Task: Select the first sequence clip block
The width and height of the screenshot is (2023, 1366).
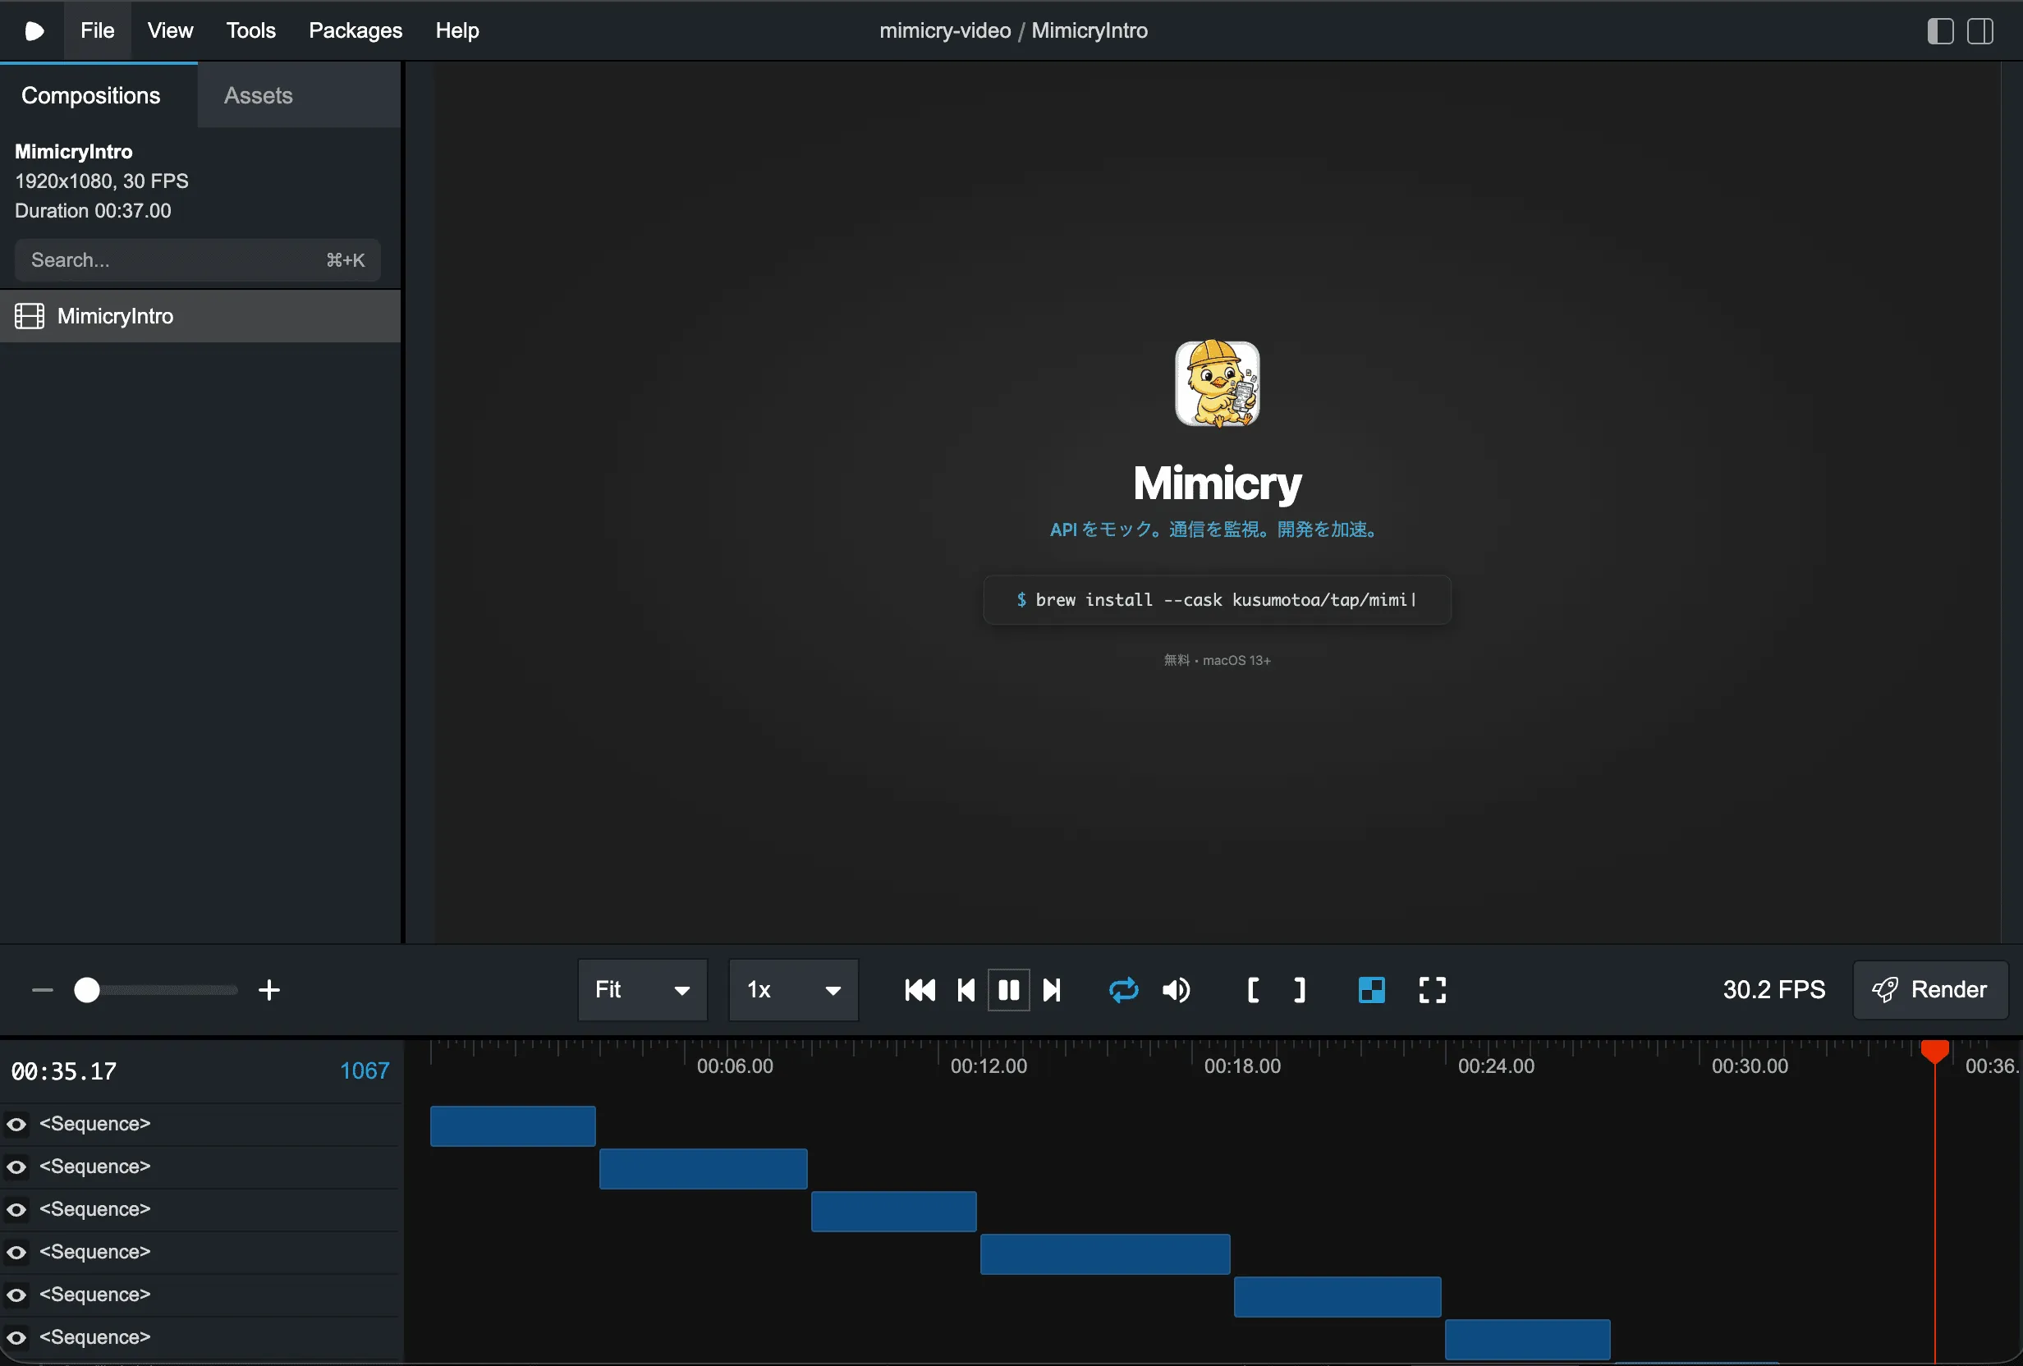Action: [x=512, y=1125]
